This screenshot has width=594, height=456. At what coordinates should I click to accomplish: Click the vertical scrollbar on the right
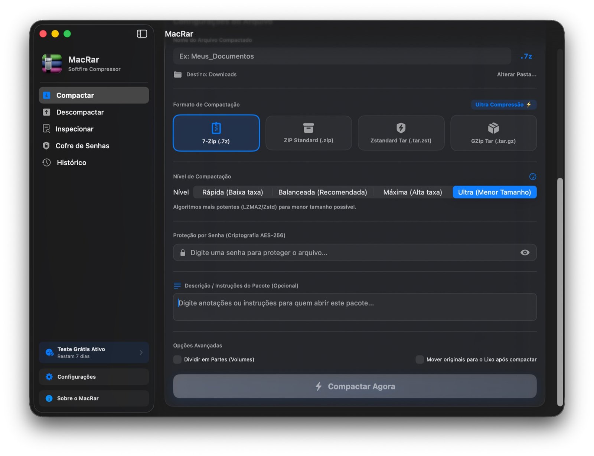[x=560, y=292]
